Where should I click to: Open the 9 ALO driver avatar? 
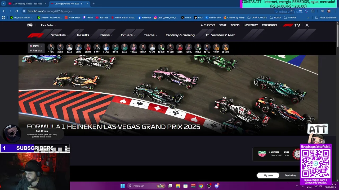point(124,48)
